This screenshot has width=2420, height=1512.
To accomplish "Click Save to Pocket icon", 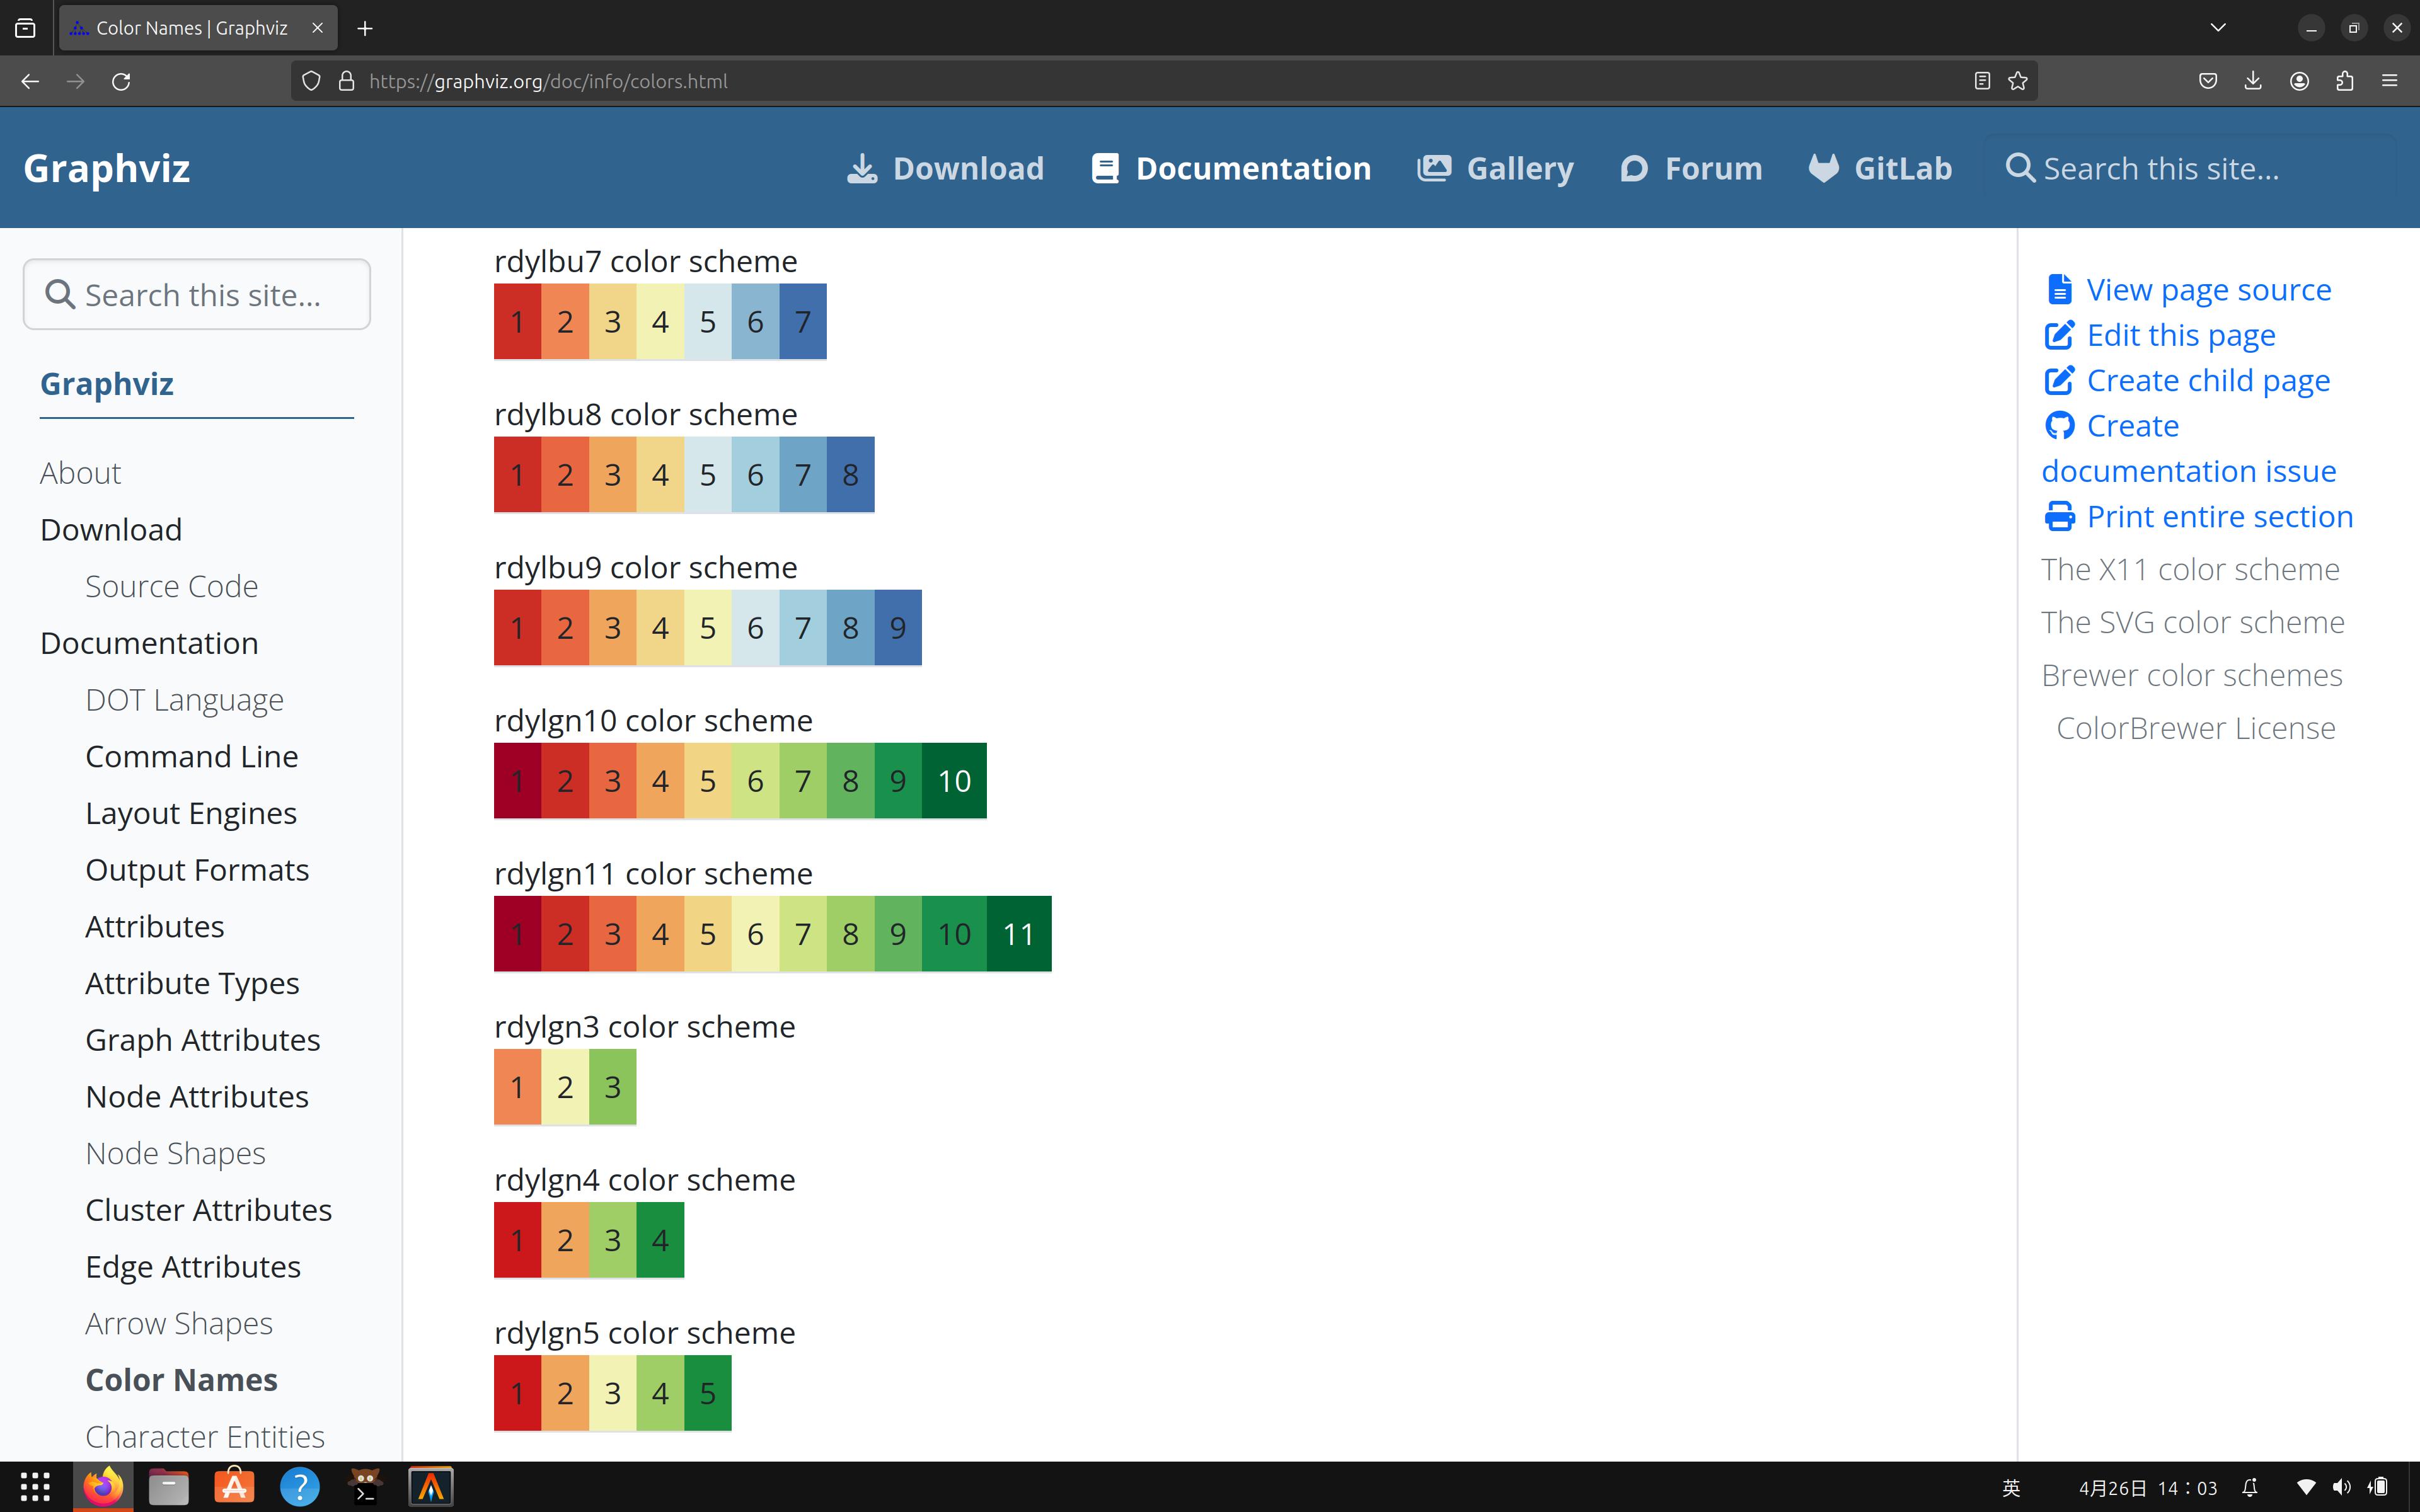I will click(x=2208, y=81).
